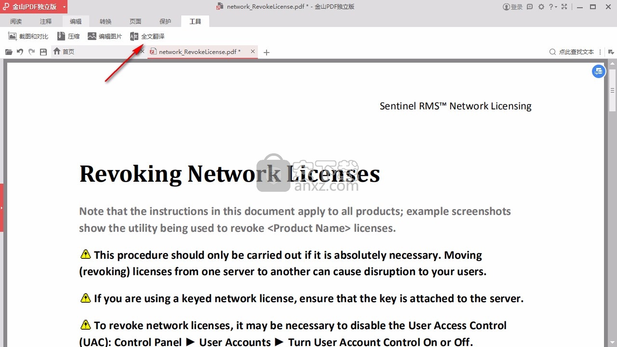Click the 'Revoking Network Licenses' heading

pyautogui.click(x=229, y=173)
